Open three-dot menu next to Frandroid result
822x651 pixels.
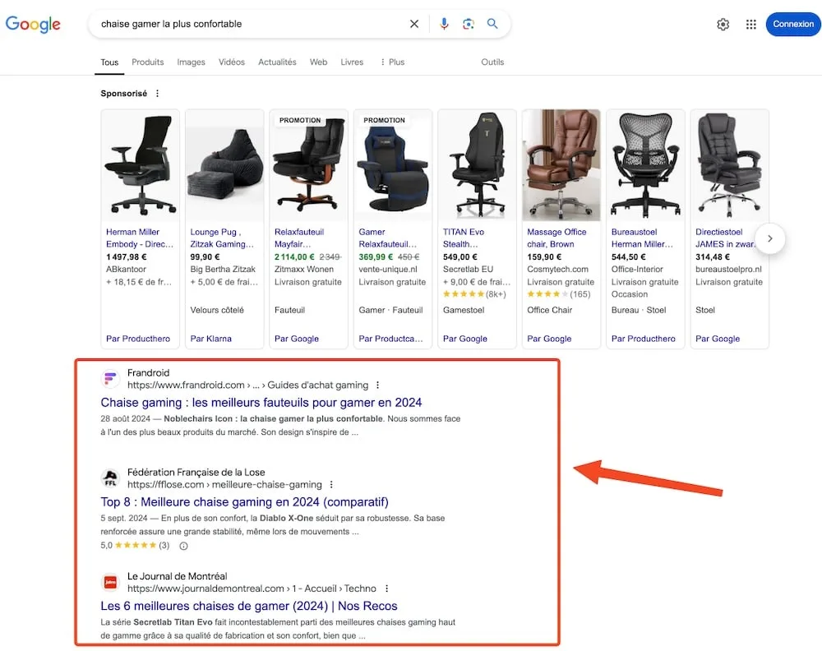point(377,386)
